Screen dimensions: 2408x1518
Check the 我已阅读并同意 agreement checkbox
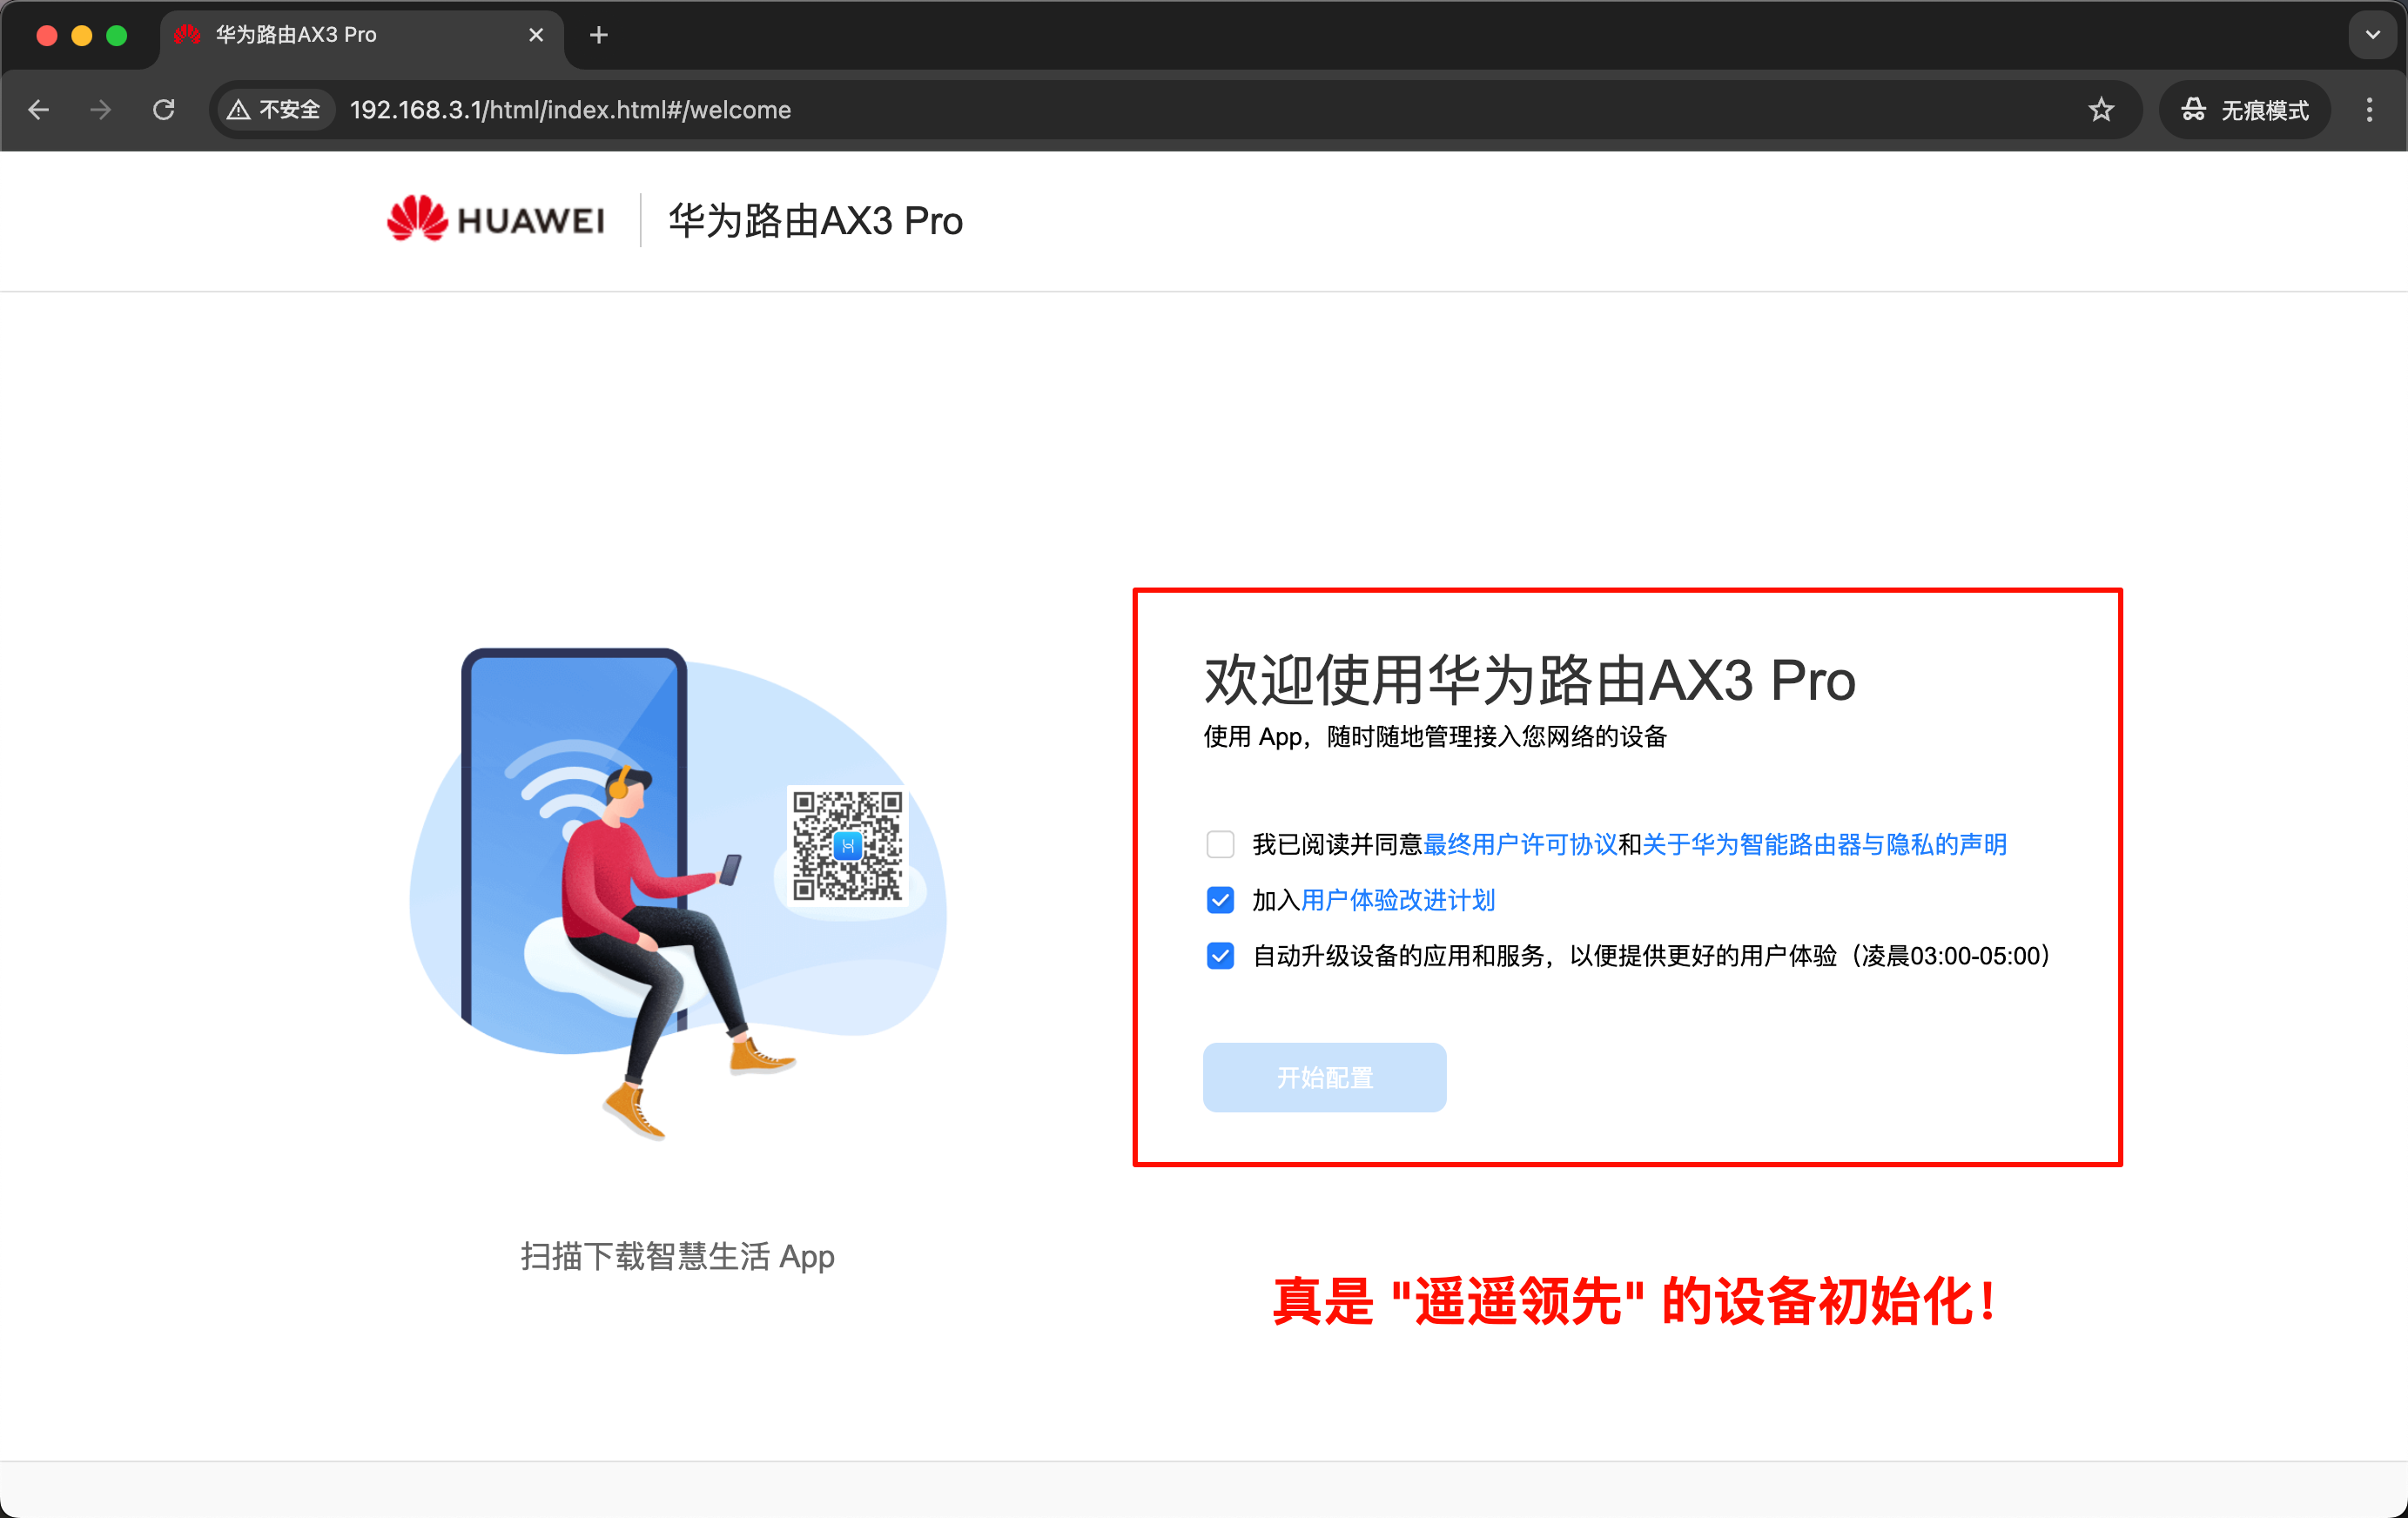pyautogui.click(x=1220, y=845)
